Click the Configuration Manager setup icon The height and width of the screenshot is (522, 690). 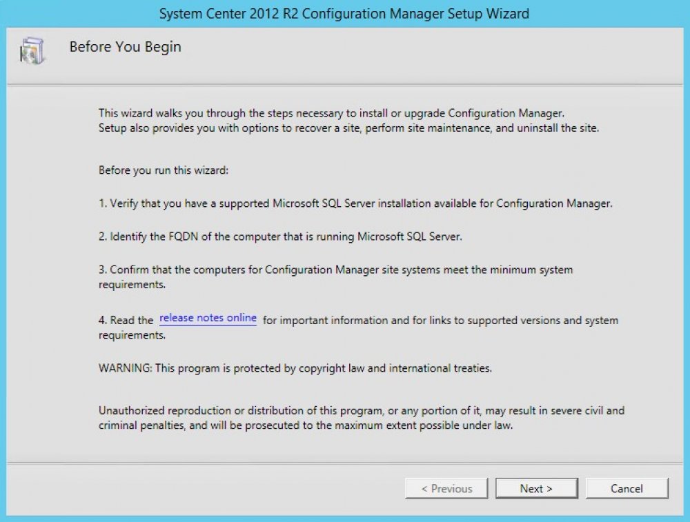tap(32, 50)
